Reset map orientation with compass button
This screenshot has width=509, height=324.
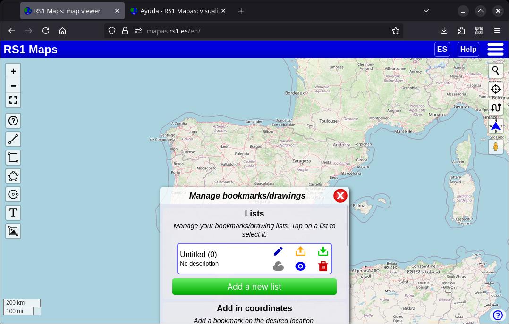496,126
